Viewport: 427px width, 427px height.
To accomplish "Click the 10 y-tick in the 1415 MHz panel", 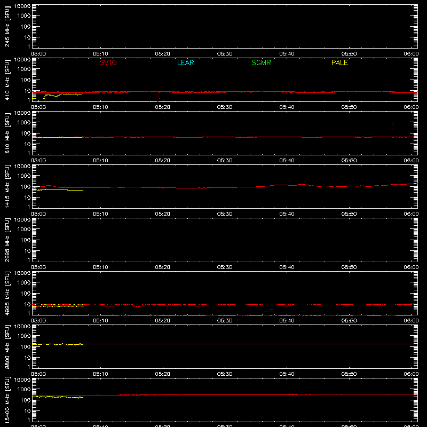I will pos(27,197).
